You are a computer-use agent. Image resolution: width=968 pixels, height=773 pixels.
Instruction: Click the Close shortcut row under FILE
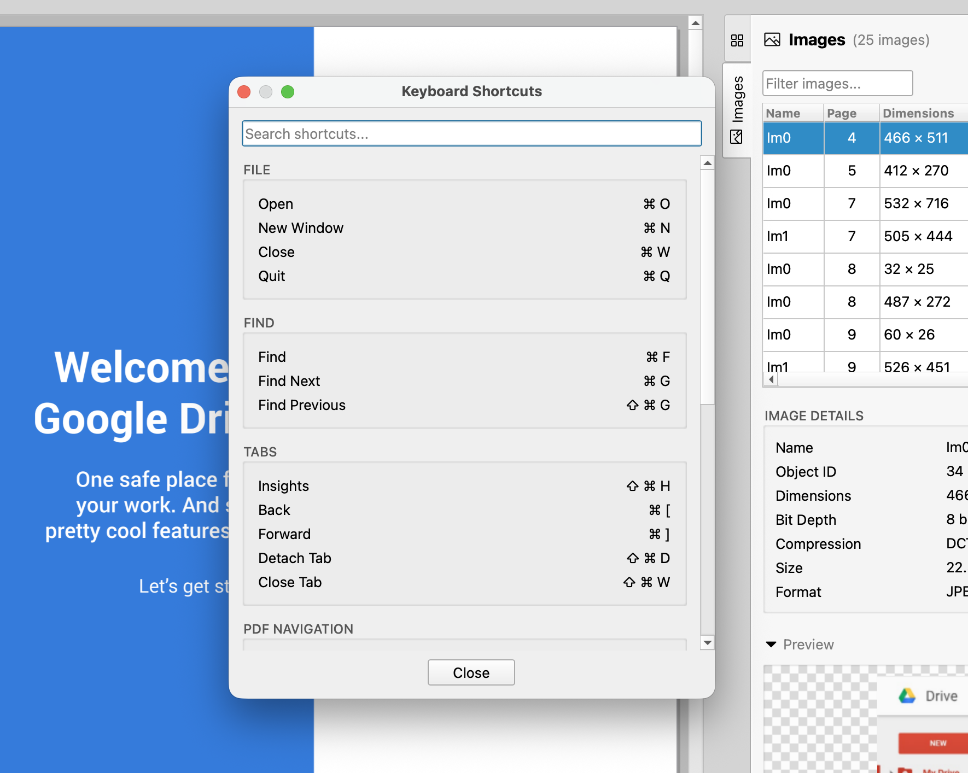coord(464,252)
